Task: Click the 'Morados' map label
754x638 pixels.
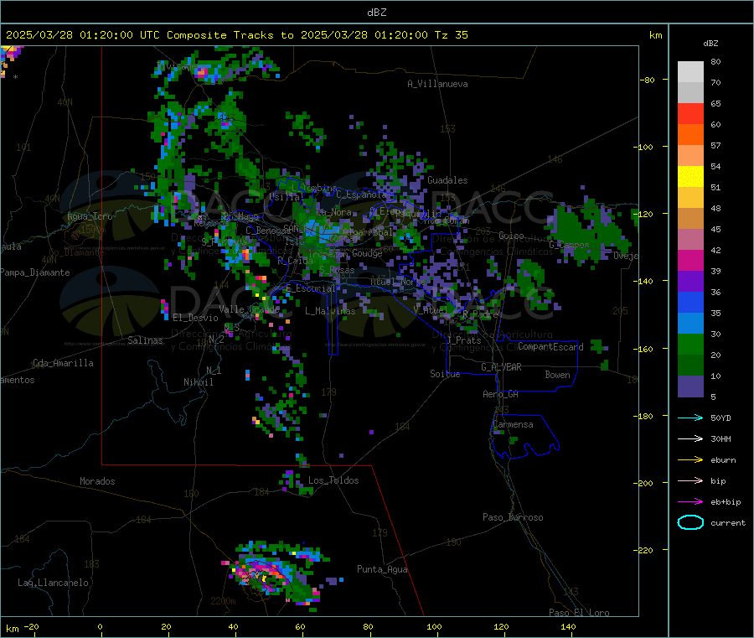Action: pyautogui.click(x=98, y=481)
